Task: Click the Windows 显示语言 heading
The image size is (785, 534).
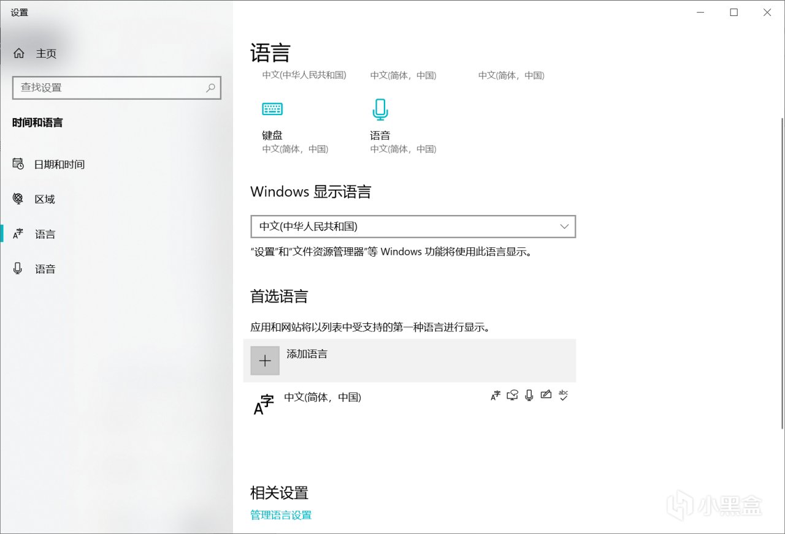Action: click(311, 192)
